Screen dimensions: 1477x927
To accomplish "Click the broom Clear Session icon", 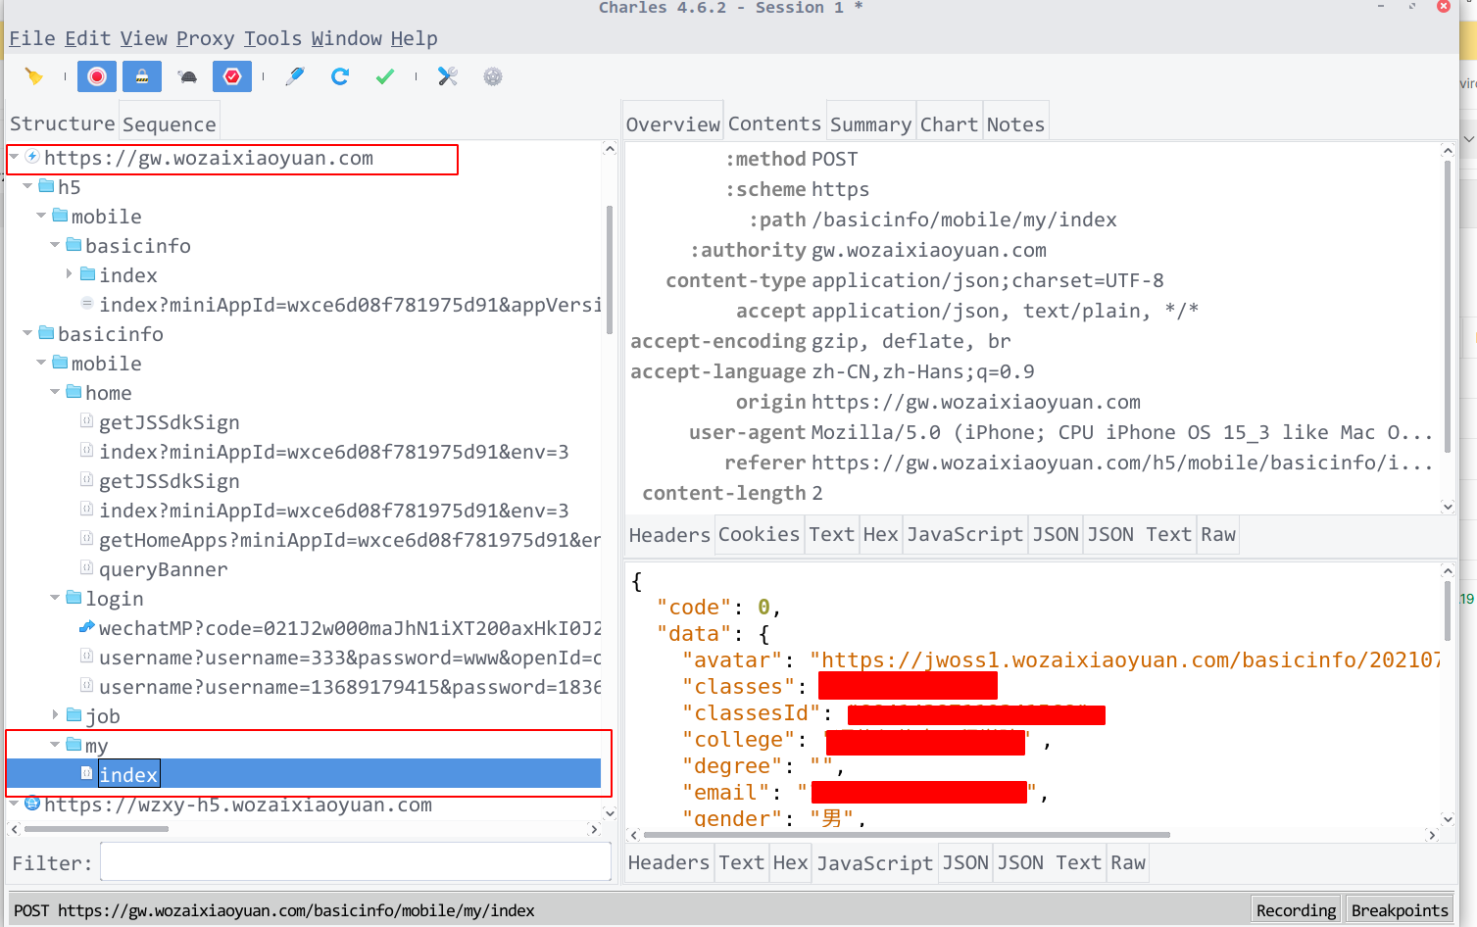I will pyautogui.click(x=34, y=76).
